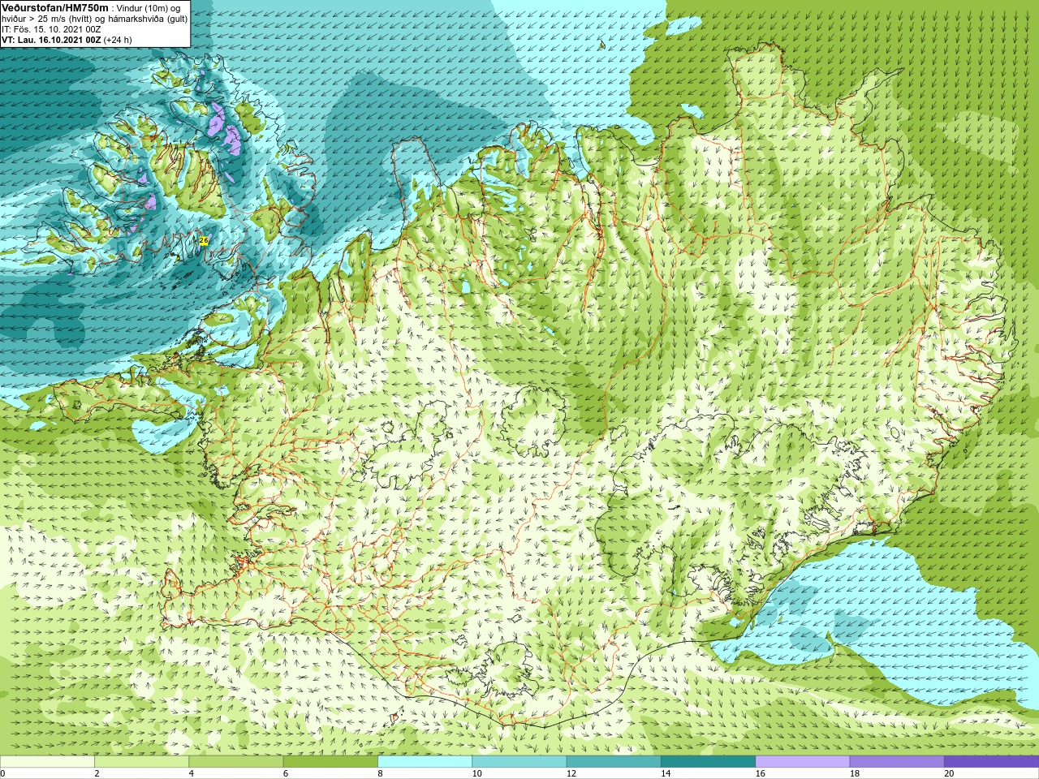The width and height of the screenshot is (1039, 779).
Task: Click the pale yellow 0–2 m/s legend swatch
Action: 47,762
